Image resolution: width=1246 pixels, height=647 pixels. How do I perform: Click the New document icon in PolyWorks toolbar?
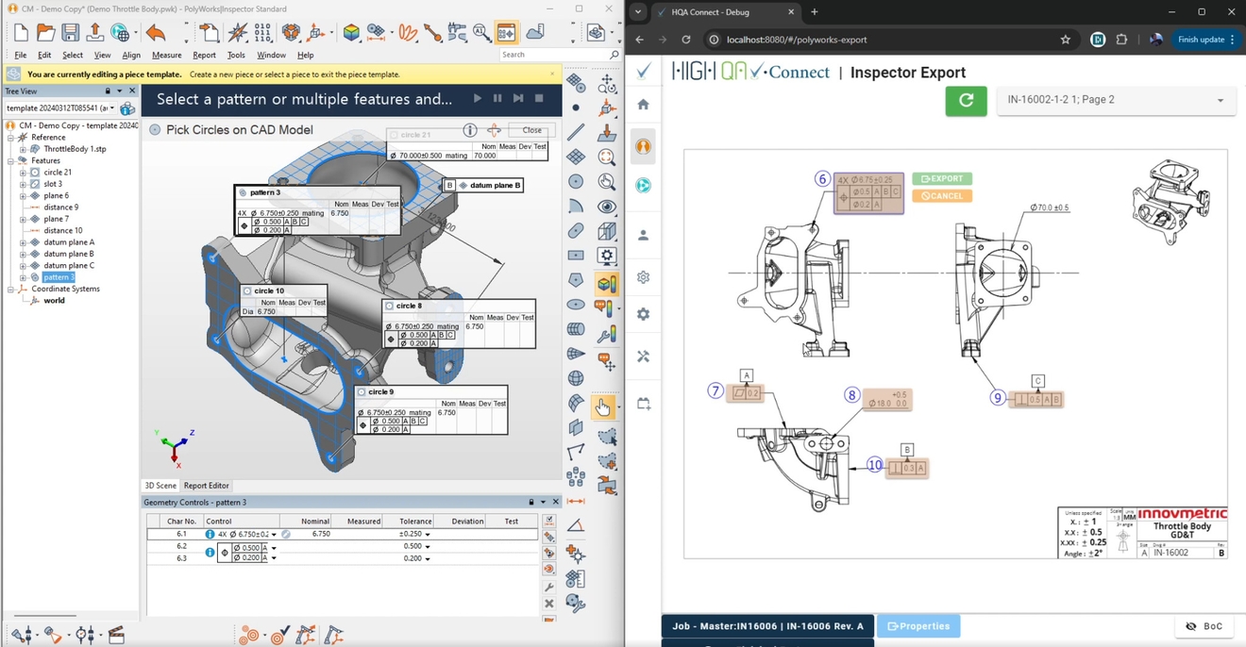click(21, 33)
